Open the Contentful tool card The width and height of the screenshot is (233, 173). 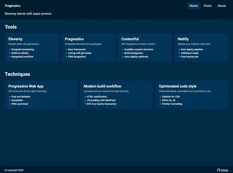click(x=145, y=47)
